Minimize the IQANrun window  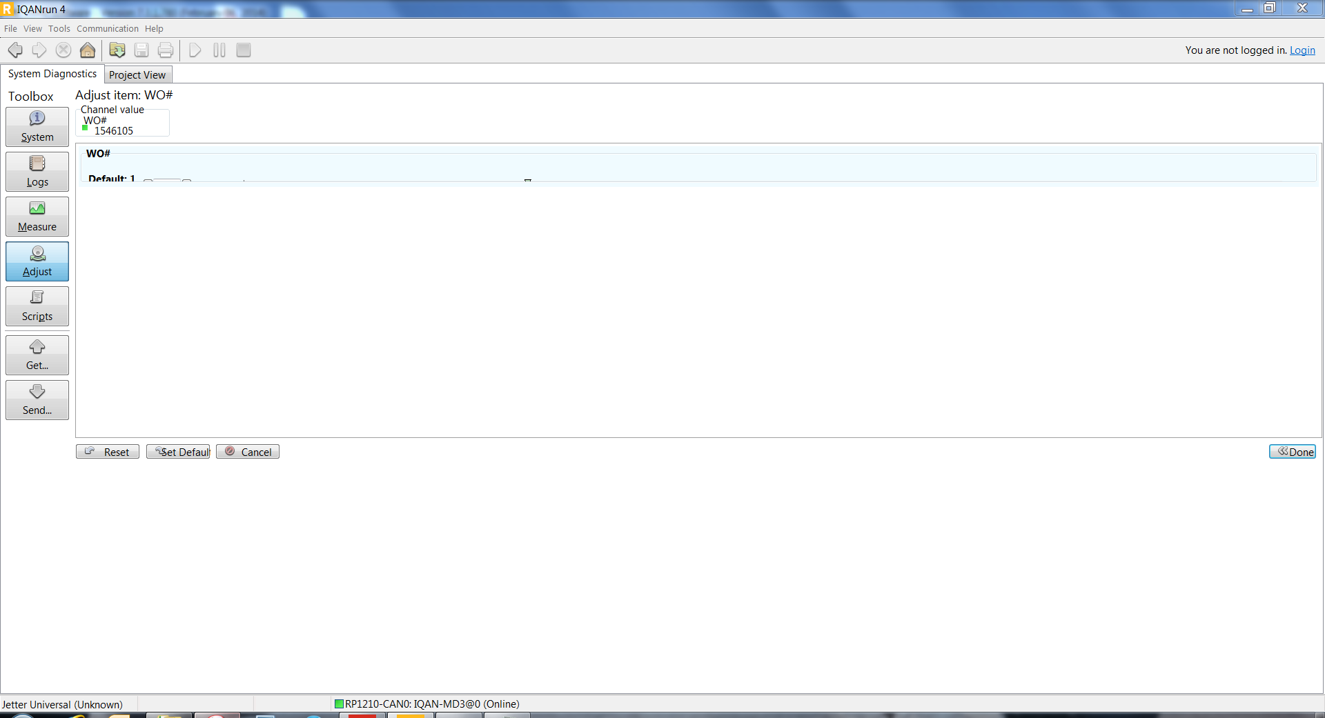point(1247,8)
